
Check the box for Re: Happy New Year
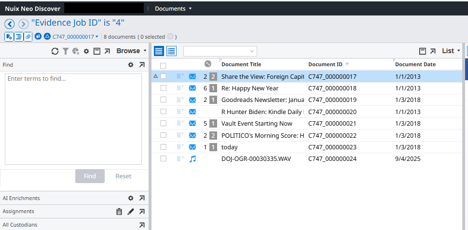[163, 88]
